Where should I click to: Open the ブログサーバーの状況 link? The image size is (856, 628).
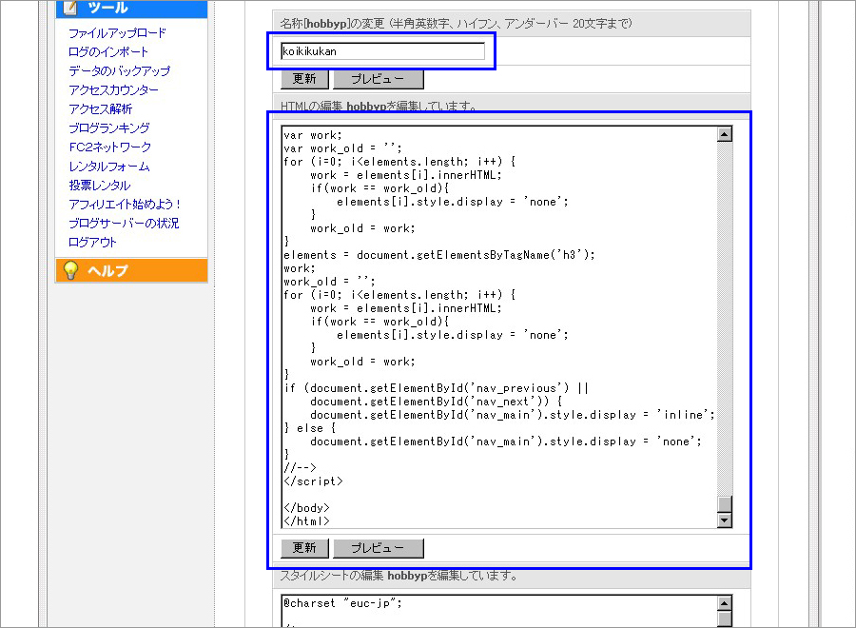coord(124,224)
